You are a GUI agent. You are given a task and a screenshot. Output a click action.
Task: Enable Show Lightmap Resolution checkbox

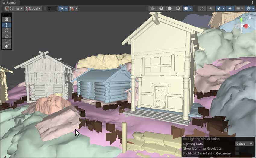(x=237, y=149)
